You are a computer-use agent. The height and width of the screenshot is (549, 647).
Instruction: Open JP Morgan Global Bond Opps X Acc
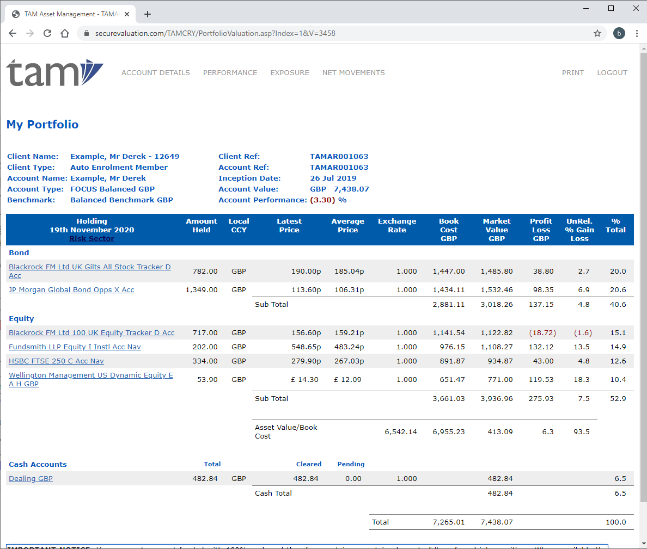[71, 290]
